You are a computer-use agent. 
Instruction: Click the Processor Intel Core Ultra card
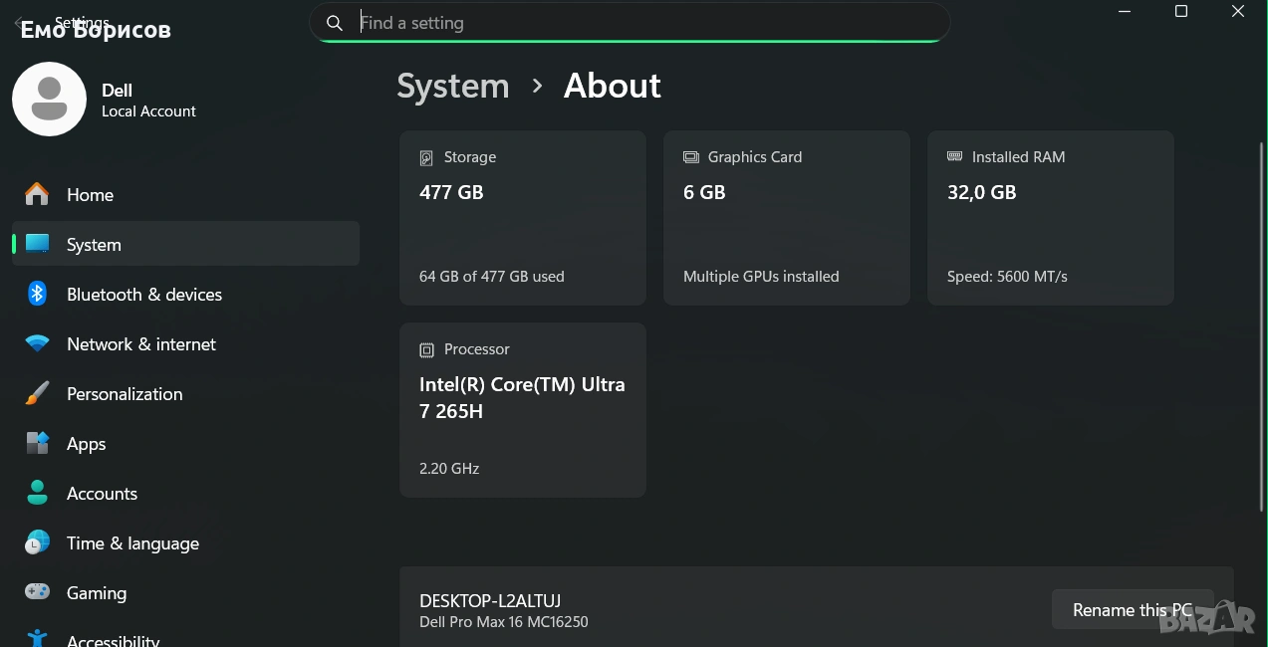click(522, 409)
